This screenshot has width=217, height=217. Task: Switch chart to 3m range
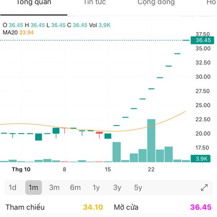click(54, 187)
